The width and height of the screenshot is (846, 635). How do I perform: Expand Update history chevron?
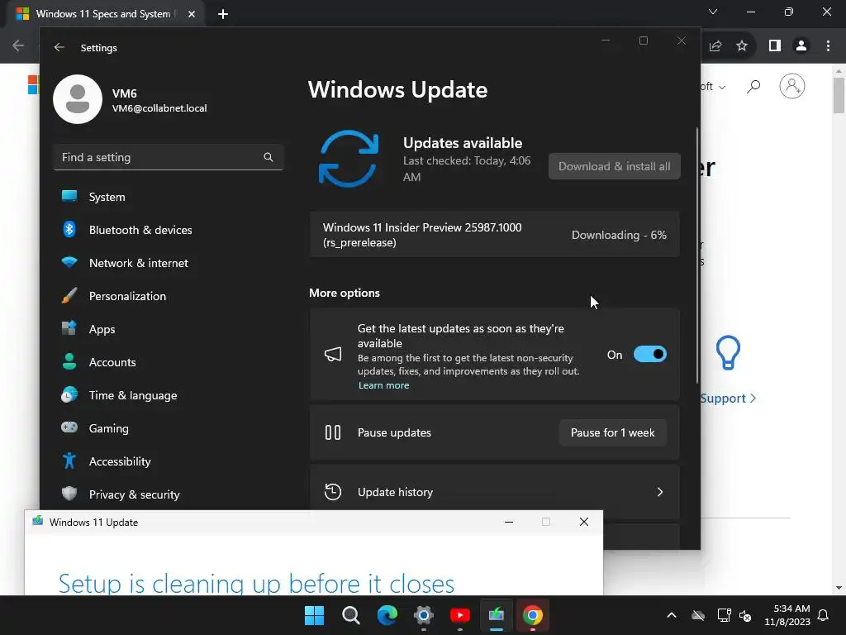pos(660,492)
